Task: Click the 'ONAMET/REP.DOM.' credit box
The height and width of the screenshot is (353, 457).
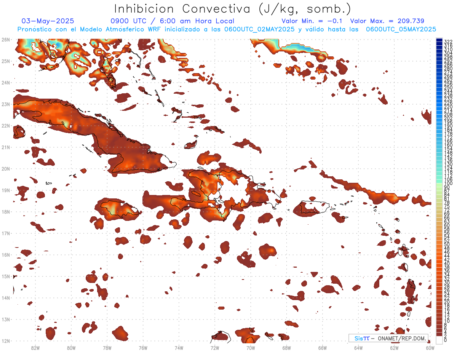Action: pos(388,338)
